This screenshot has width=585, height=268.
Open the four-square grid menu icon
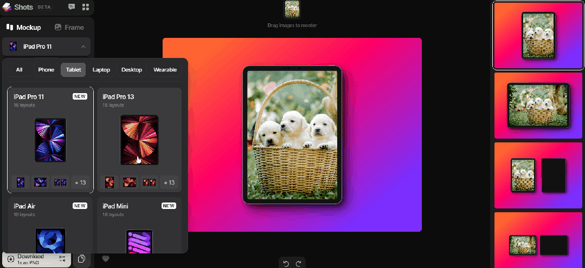coord(86,6)
